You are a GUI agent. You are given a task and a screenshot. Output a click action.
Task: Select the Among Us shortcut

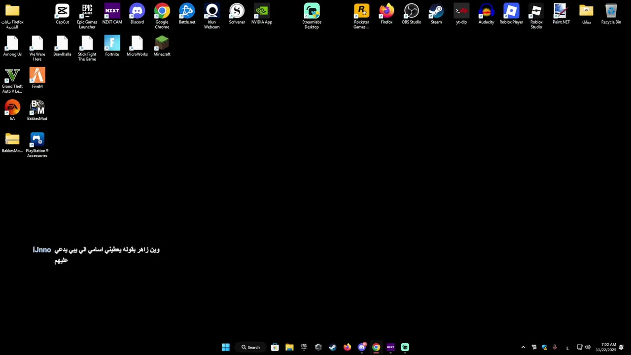pos(12,46)
